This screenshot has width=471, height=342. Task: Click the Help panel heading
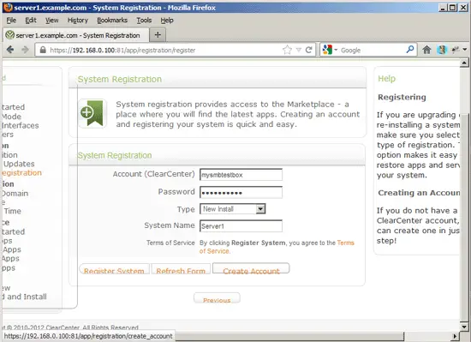tap(386, 79)
